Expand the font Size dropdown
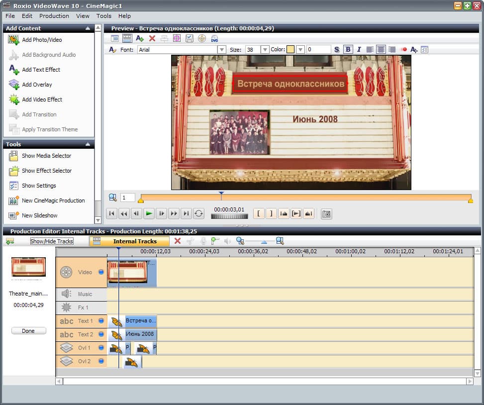 click(x=265, y=50)
